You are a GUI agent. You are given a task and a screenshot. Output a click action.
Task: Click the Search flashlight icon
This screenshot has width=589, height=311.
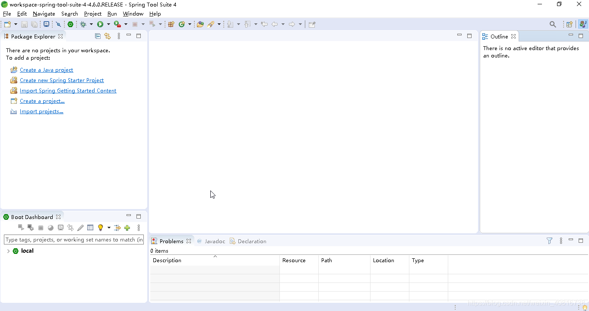pyautogui.click(x=211, y=24)
